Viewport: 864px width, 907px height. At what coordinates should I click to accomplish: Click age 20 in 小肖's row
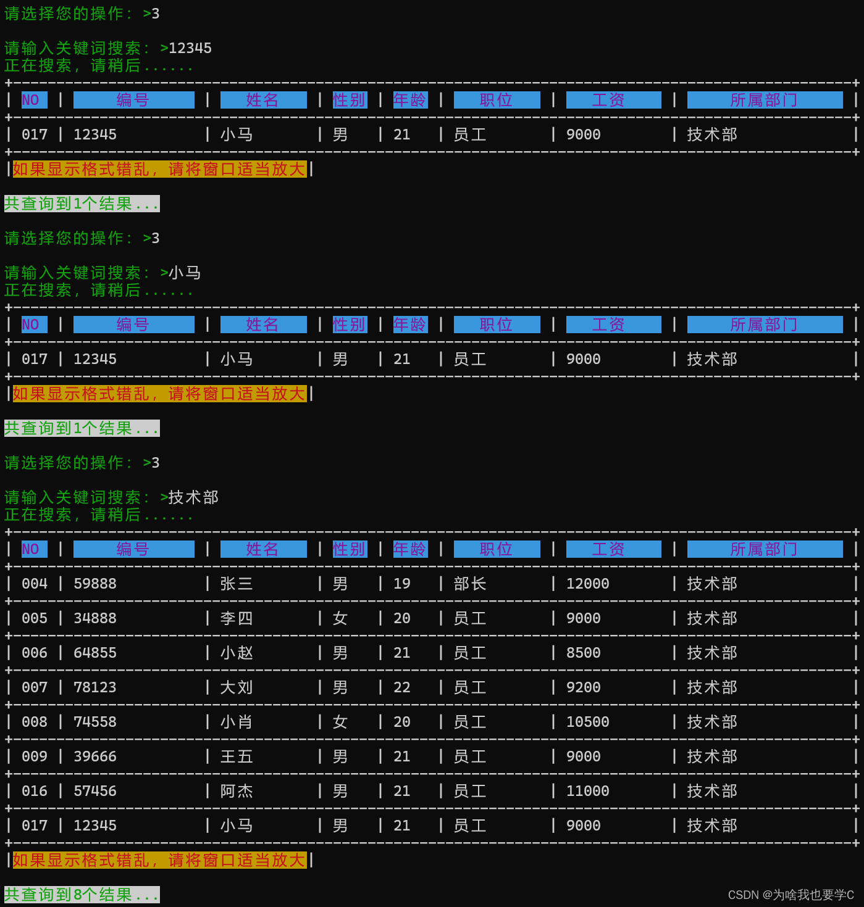pyautogui.click(x=402, y=722)
